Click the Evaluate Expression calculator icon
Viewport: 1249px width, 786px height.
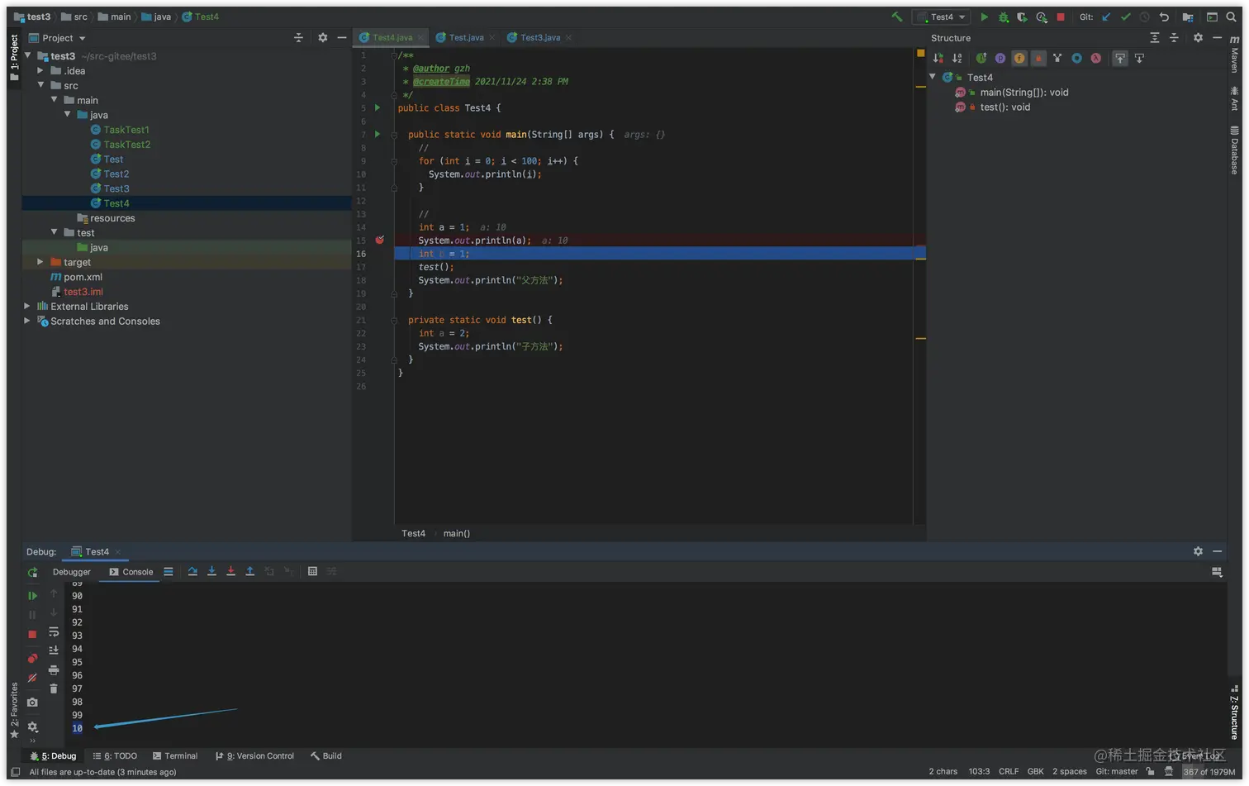(x=312, y=571)
